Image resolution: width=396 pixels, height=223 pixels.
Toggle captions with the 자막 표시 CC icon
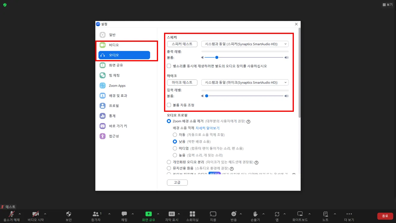click(x=172, y=214)
